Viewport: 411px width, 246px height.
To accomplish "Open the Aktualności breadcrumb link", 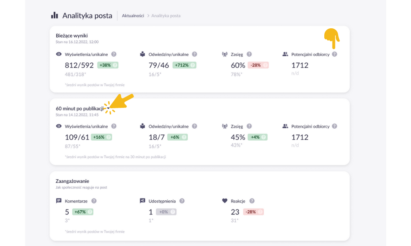I will (133, 16).
